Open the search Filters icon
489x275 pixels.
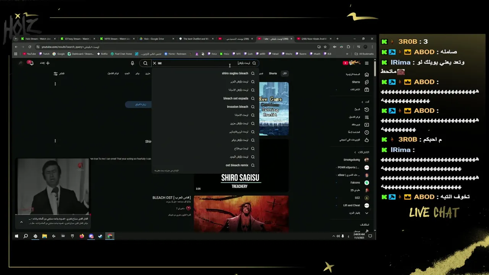coord(56,73)
